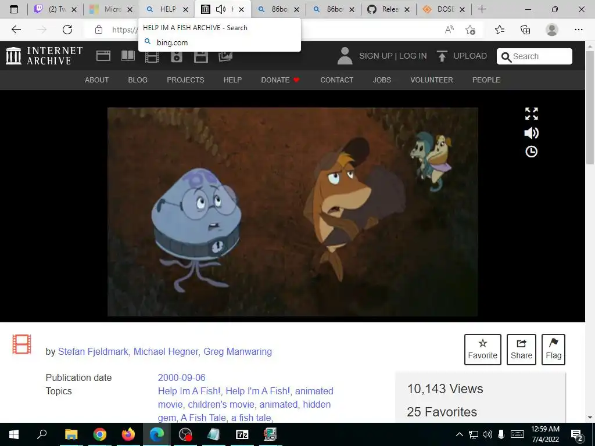The image size is (595, 446).
Task: Open the Audio speaker icon in Archive nav
Action: (x=177, y=57)
